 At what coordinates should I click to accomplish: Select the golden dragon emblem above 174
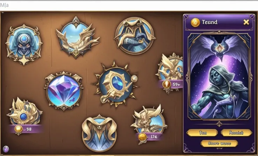click(x=149, y=119)
